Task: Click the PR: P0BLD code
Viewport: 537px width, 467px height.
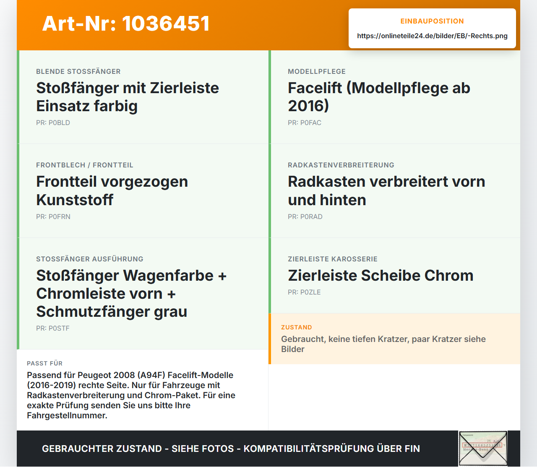Action: (x=53, y=123)
